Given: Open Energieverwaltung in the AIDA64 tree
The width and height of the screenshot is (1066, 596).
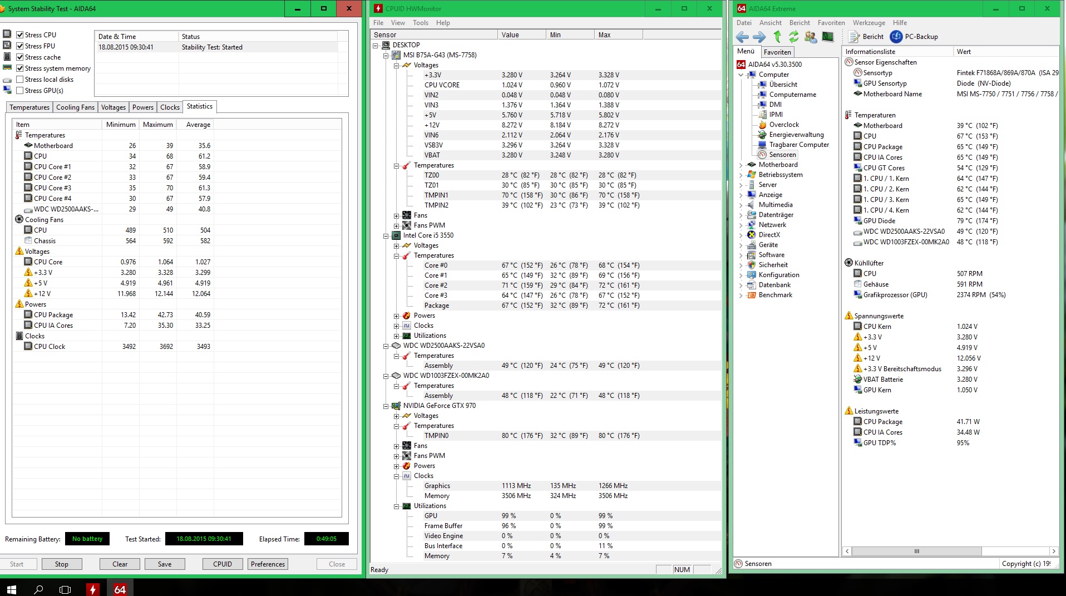Looking at the screenshot, I should pyautogui.click(x=796, y=135).
